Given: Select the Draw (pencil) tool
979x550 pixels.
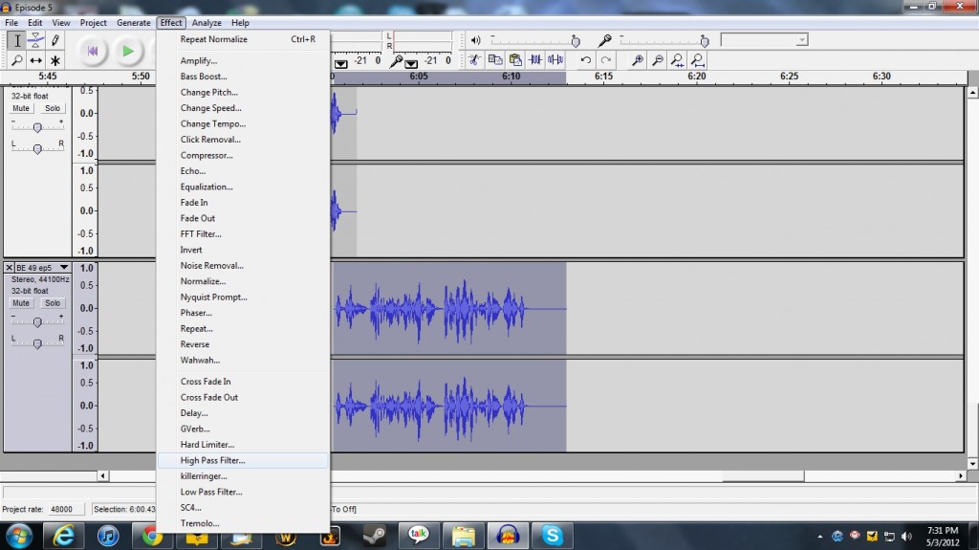Looking at the screenshot, I should (x=54, y=40).
